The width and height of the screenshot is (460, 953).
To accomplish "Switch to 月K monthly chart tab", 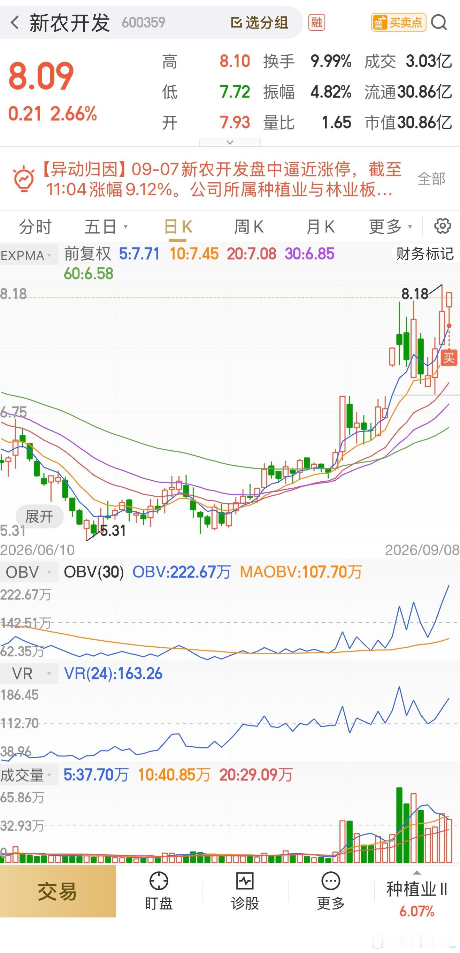I will (320, 227).
